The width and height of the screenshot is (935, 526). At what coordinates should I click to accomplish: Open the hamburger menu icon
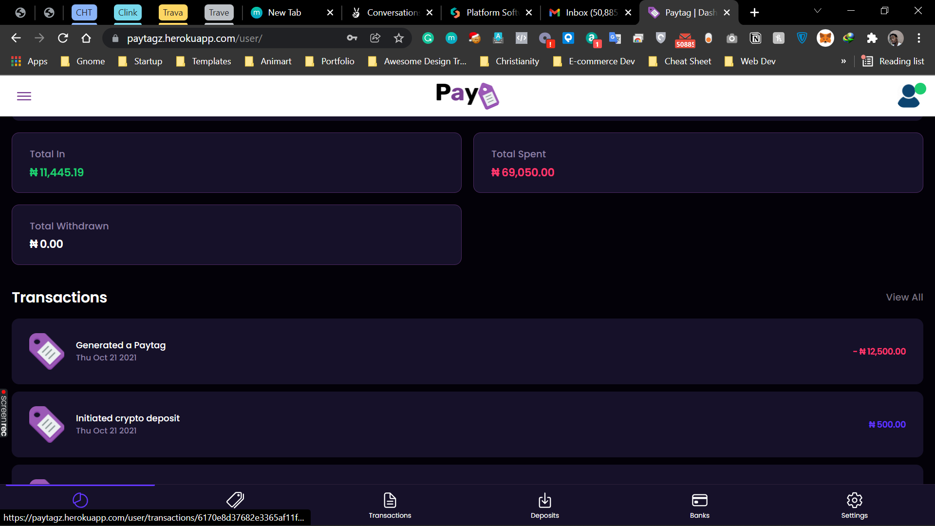pos(24,96)
